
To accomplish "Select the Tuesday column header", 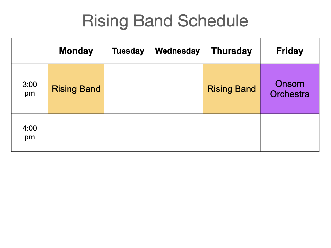I will pyautogui.click(x=128, y=51).
